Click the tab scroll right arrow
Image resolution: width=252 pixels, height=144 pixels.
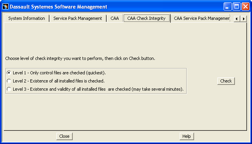click(243, 19)
